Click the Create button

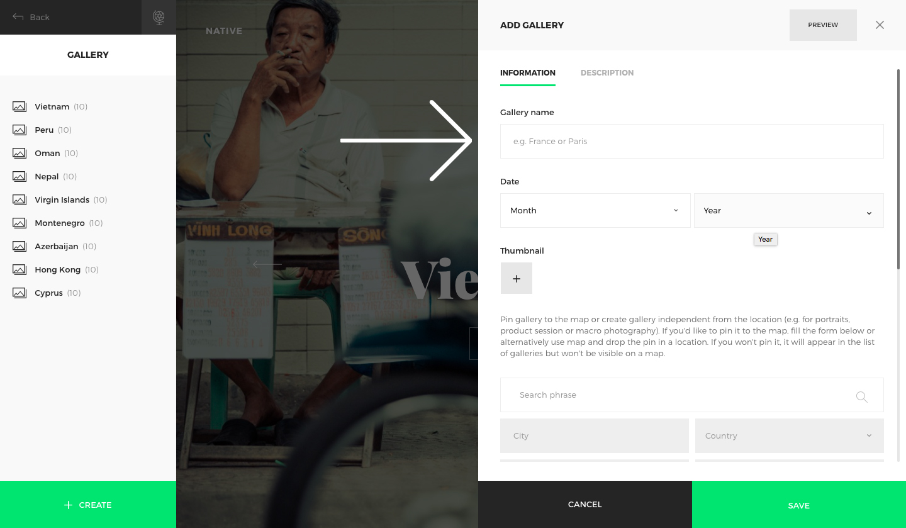click(x=88, y=505)
